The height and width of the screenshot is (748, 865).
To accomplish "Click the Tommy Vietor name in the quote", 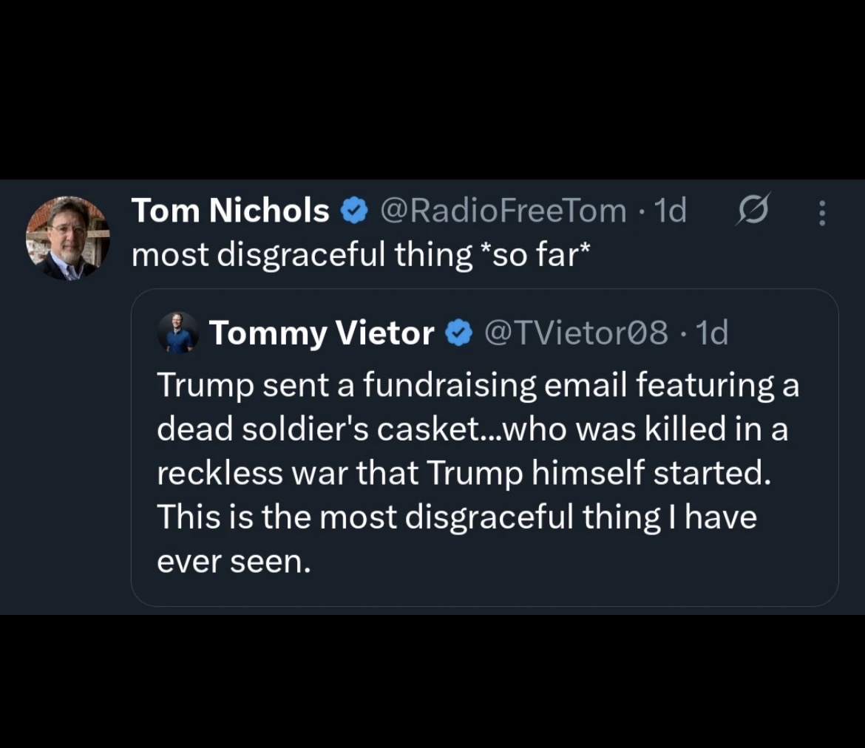I will (321, 333).
